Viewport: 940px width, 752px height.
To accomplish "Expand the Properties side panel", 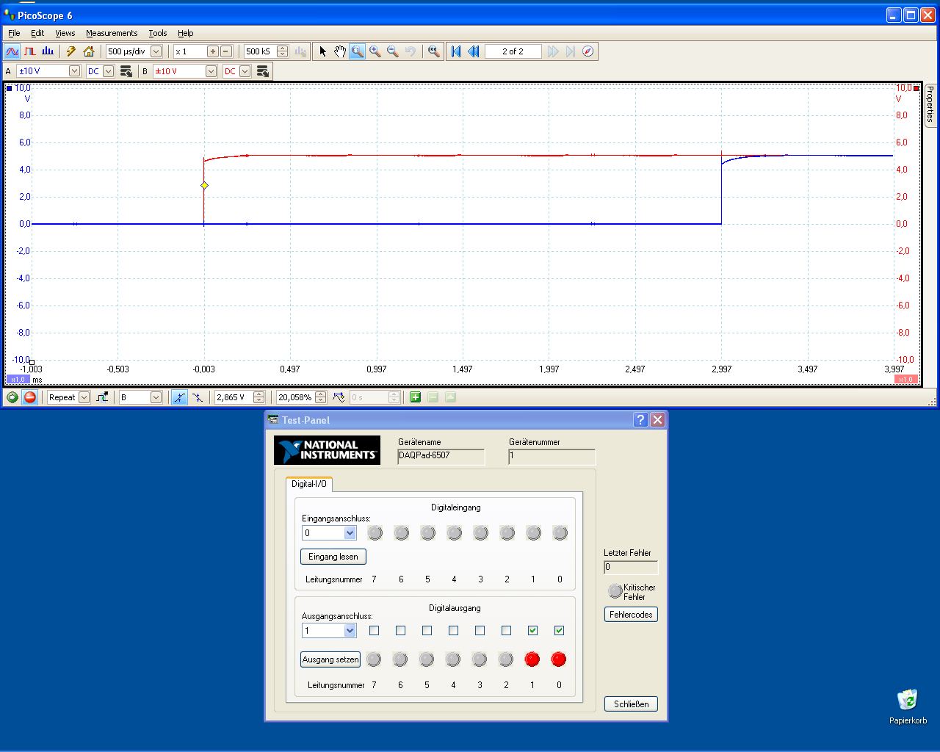I will tap(930, 104).
